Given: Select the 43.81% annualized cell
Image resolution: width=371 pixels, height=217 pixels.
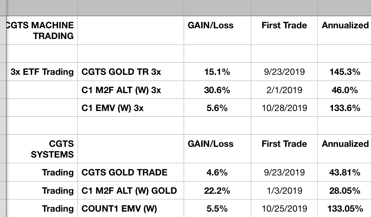Looking at the screenshot, I should (344, 173).
